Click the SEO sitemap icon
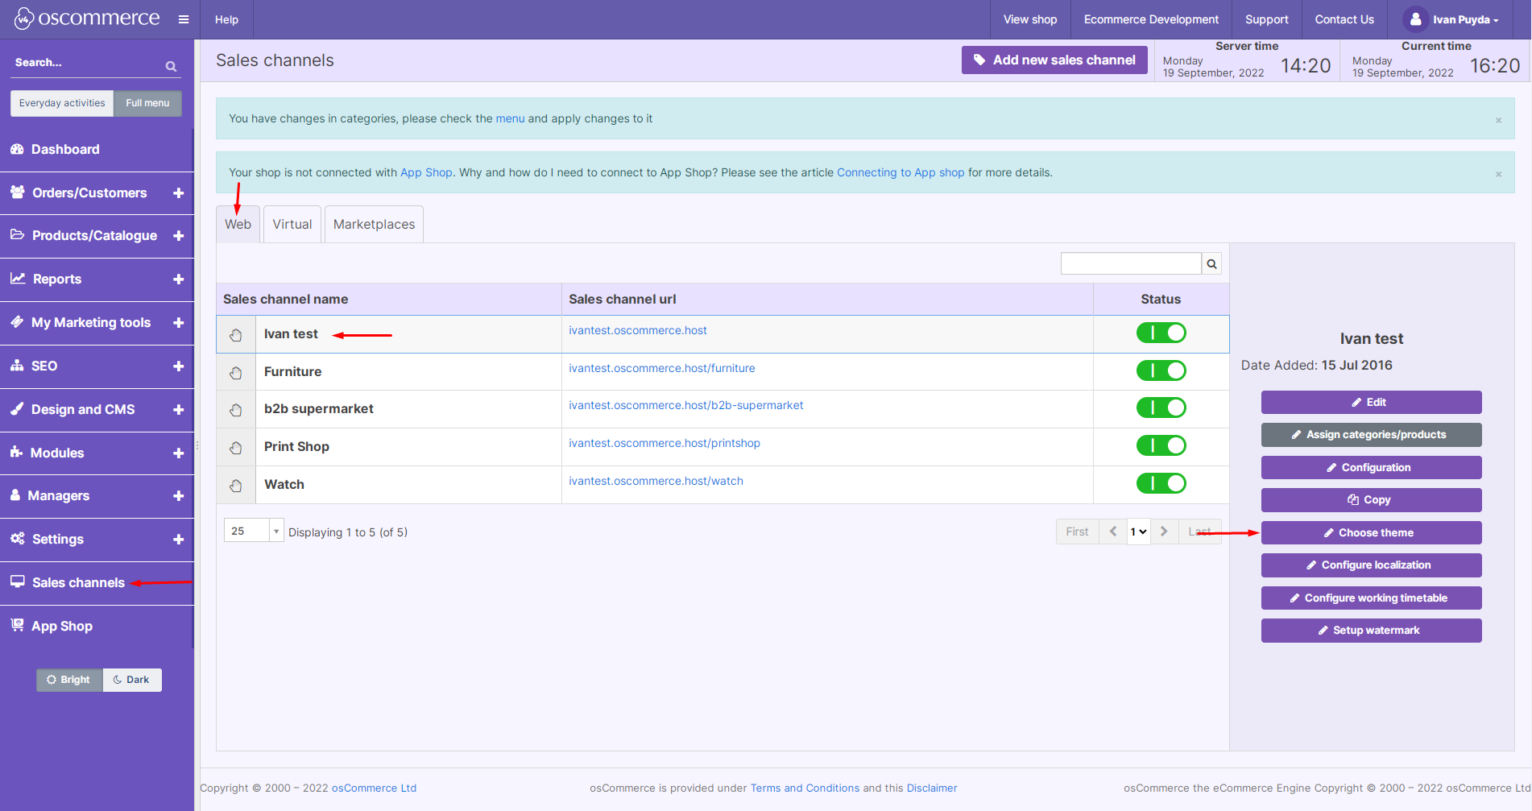This screenshot has height=811, width=1532. coord(17,365)
